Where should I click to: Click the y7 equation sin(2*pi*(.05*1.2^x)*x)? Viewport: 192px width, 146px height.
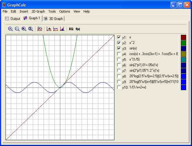(x=154, y=71)
